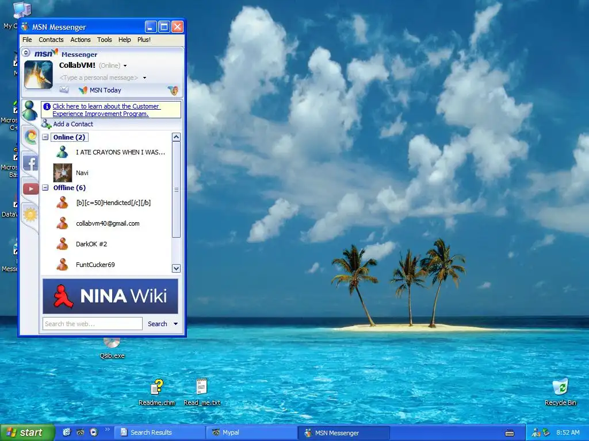Expand the quick launch chevron

107,430
